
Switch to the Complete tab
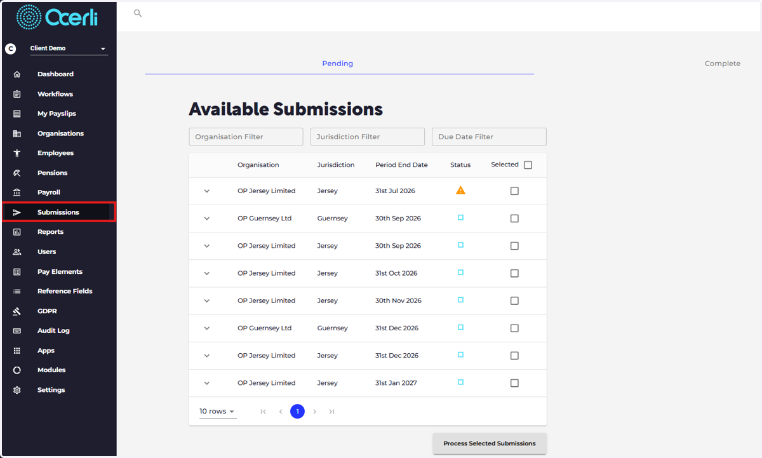(723, 64)
